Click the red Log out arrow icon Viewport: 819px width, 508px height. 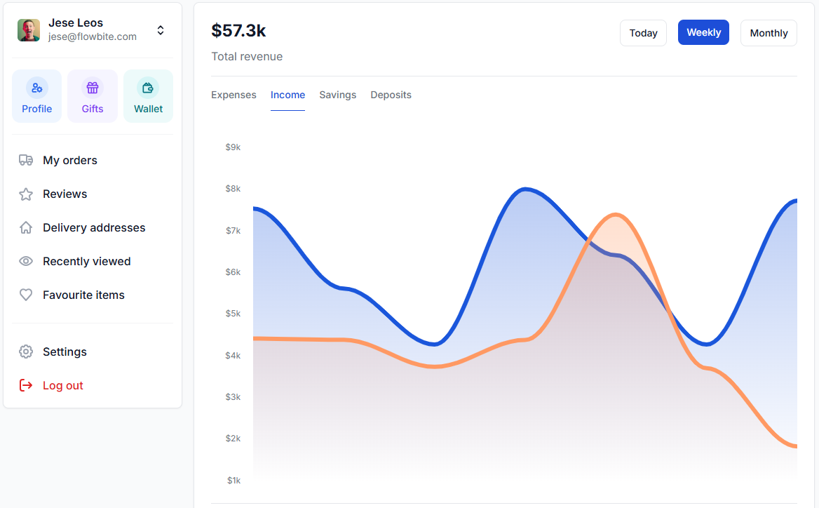(26, 385)
